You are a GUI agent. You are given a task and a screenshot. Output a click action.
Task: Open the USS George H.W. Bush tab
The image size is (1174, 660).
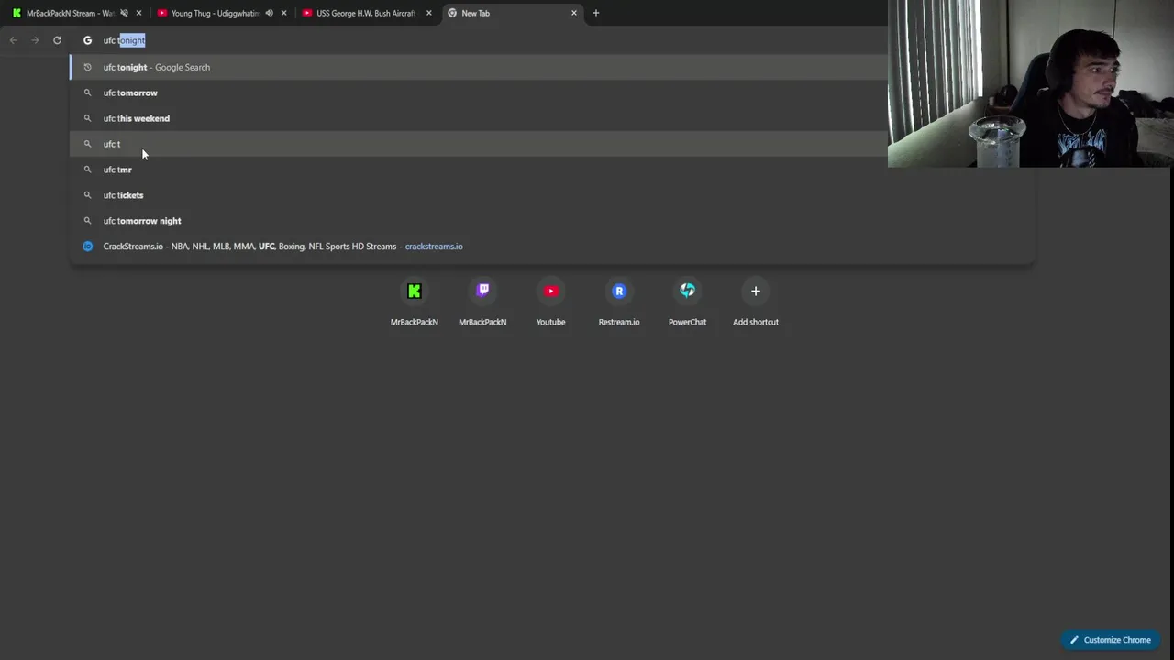[365, 13]
